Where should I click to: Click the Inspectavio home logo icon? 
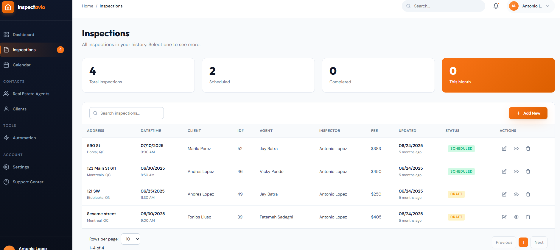point(8,7)
